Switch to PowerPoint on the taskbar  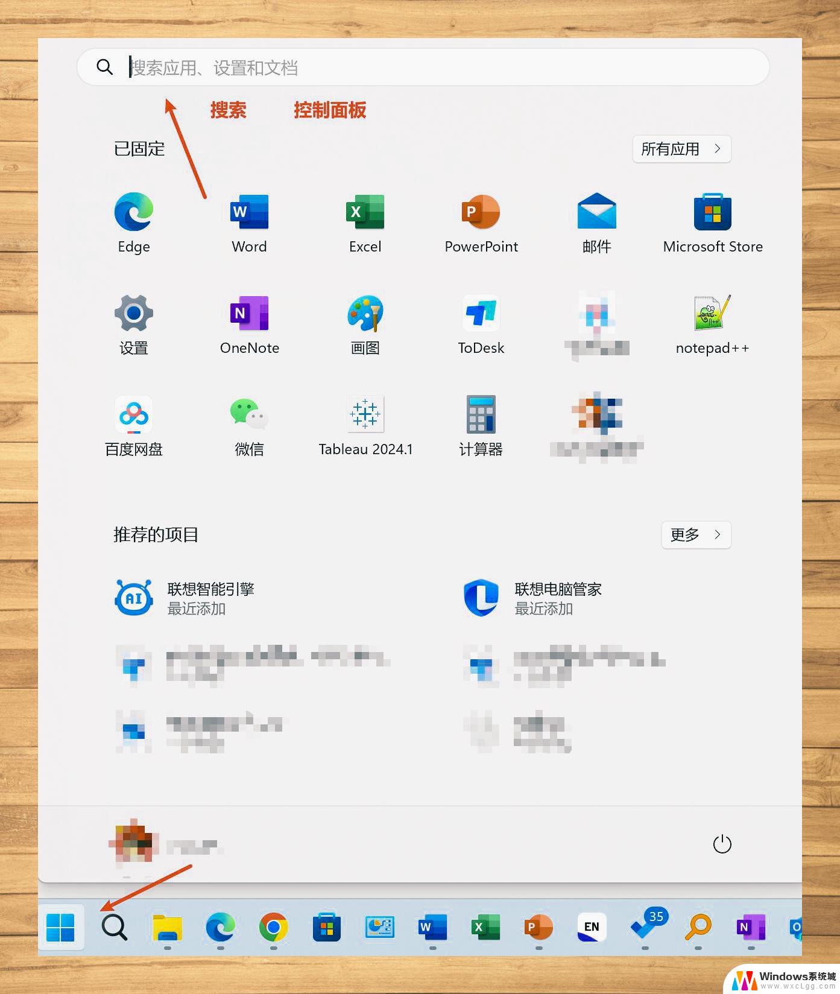click(x=538, y=927)
